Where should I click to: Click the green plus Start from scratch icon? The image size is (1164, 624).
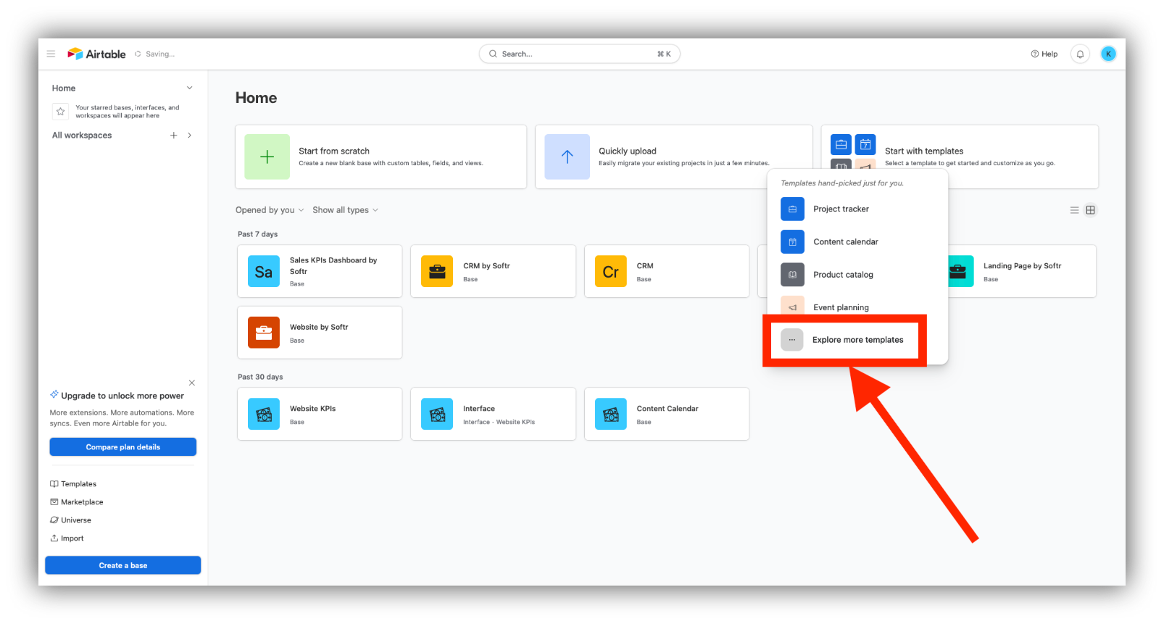[267, 157]
